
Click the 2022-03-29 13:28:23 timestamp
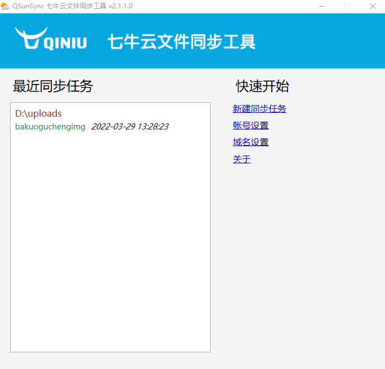click(x=129, y=127)
